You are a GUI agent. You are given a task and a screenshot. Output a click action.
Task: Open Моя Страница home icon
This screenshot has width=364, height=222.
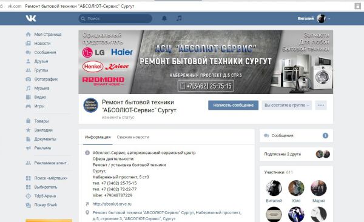click(x=28, y=35)
